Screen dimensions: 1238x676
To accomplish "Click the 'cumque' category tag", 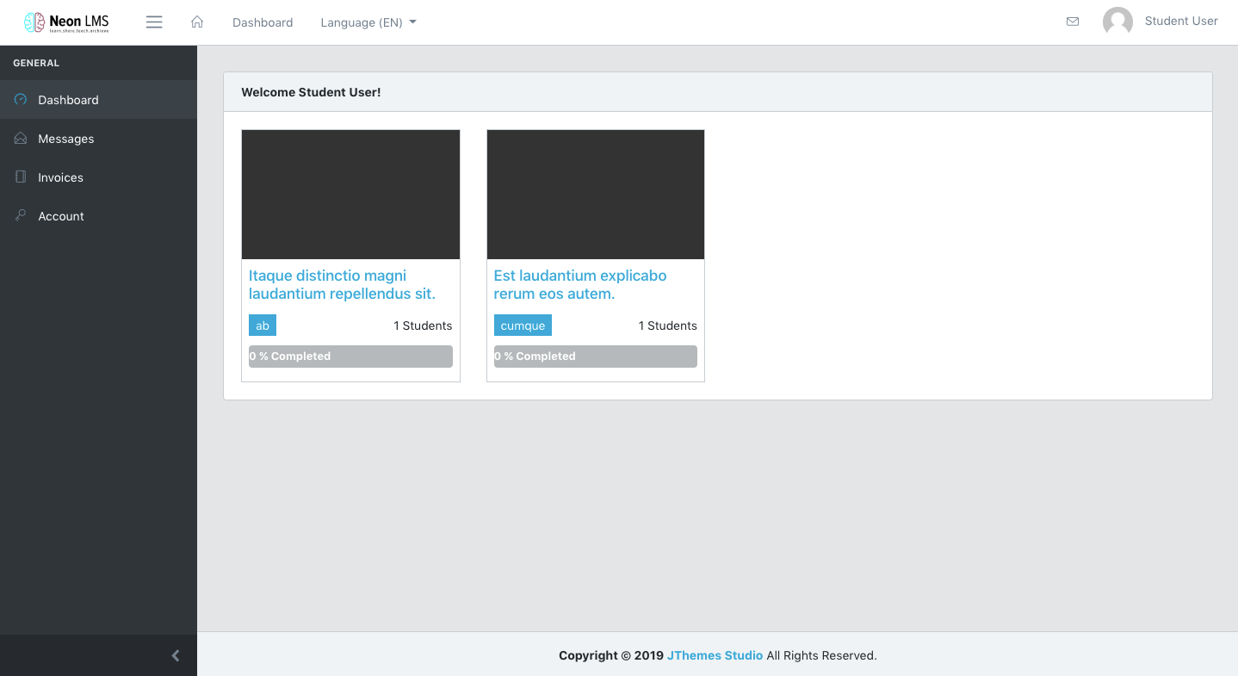I will pos(523,326).
